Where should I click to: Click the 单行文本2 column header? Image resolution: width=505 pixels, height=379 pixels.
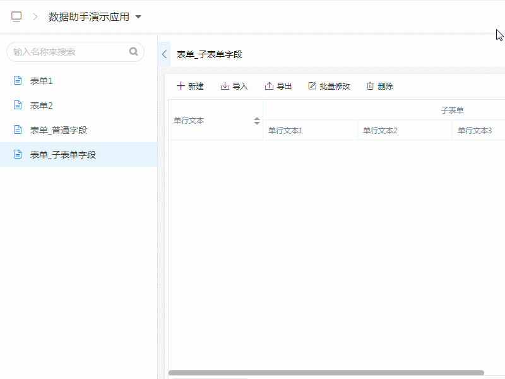click(x=380, y=131)
